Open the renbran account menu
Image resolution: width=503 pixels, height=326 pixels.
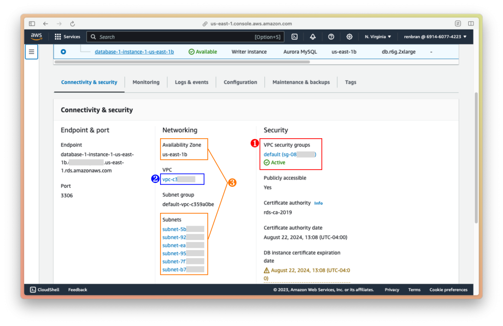click(435, 36)
